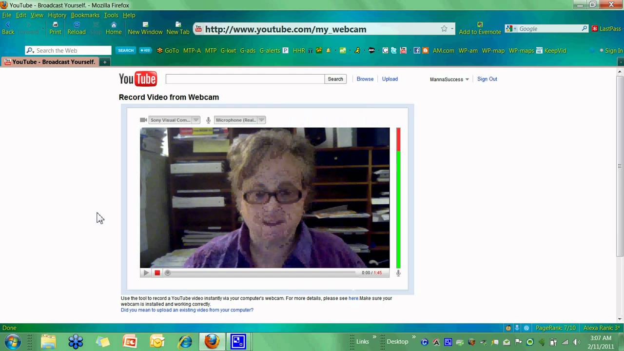Viewport: 624px width, 351px height.
Task: Open the History menu
Action: pos(57,15)
